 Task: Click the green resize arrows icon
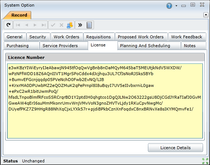tap(205, 161)
